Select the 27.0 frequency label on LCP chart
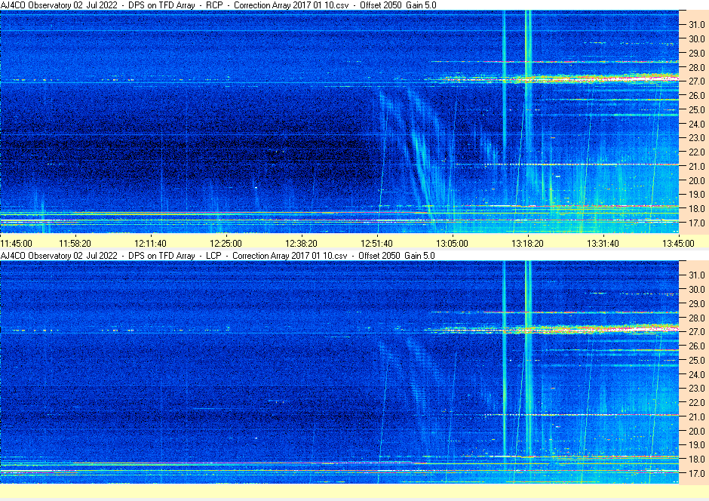 (x=697, y=332)
